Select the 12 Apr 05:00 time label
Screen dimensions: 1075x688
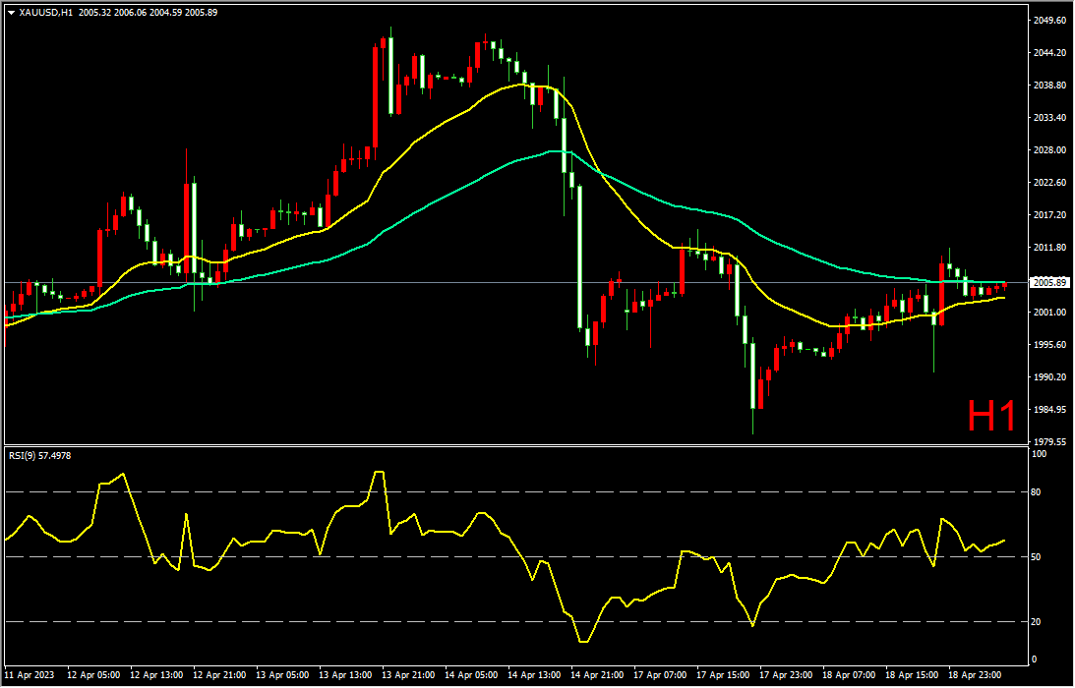click(x=91, y=675)
